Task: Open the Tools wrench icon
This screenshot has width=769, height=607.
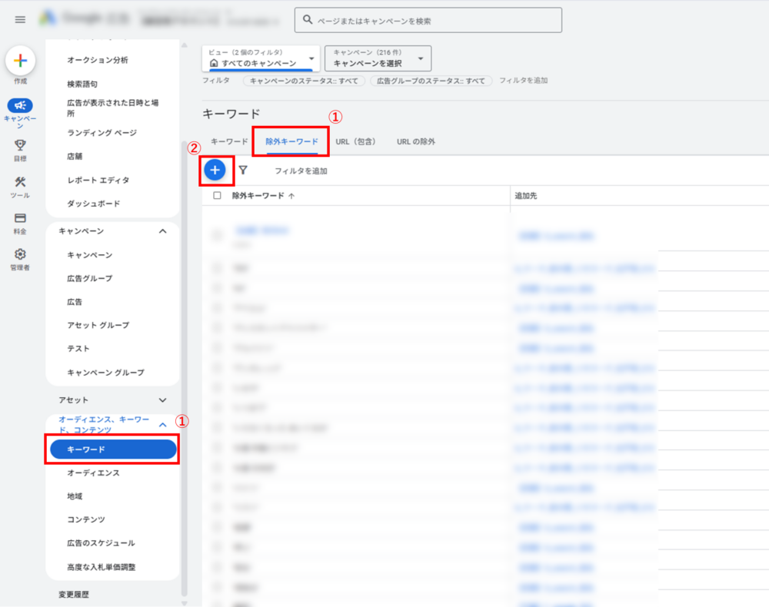Action: point(20,182)
